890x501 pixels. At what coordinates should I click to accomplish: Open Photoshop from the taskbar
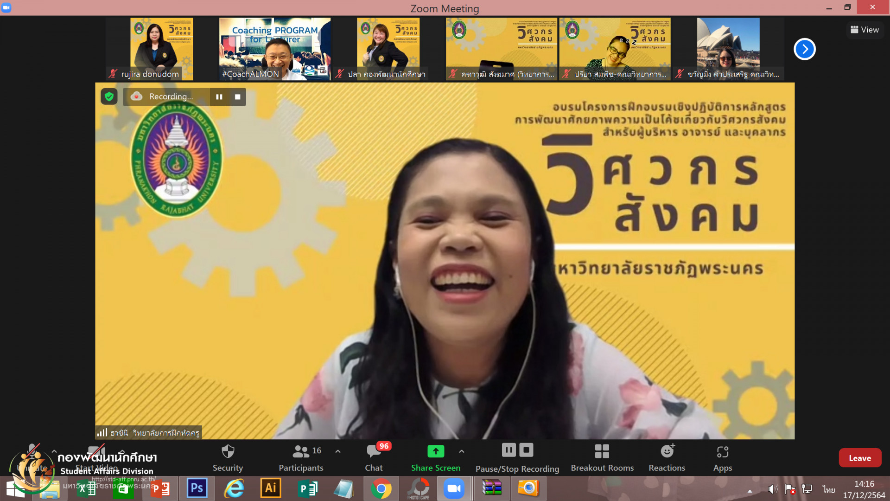coord(197,488)
